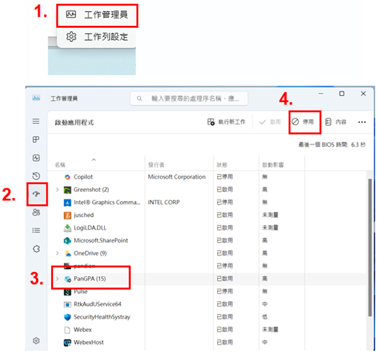377x357 pixels.
Task: Select the Startup apps sidebar icon
Action: click(36, 194)
